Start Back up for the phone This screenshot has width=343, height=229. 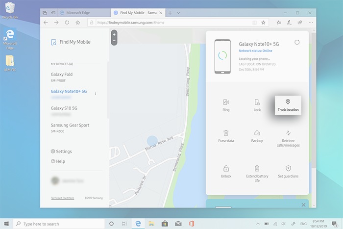[x=257, y=136]
